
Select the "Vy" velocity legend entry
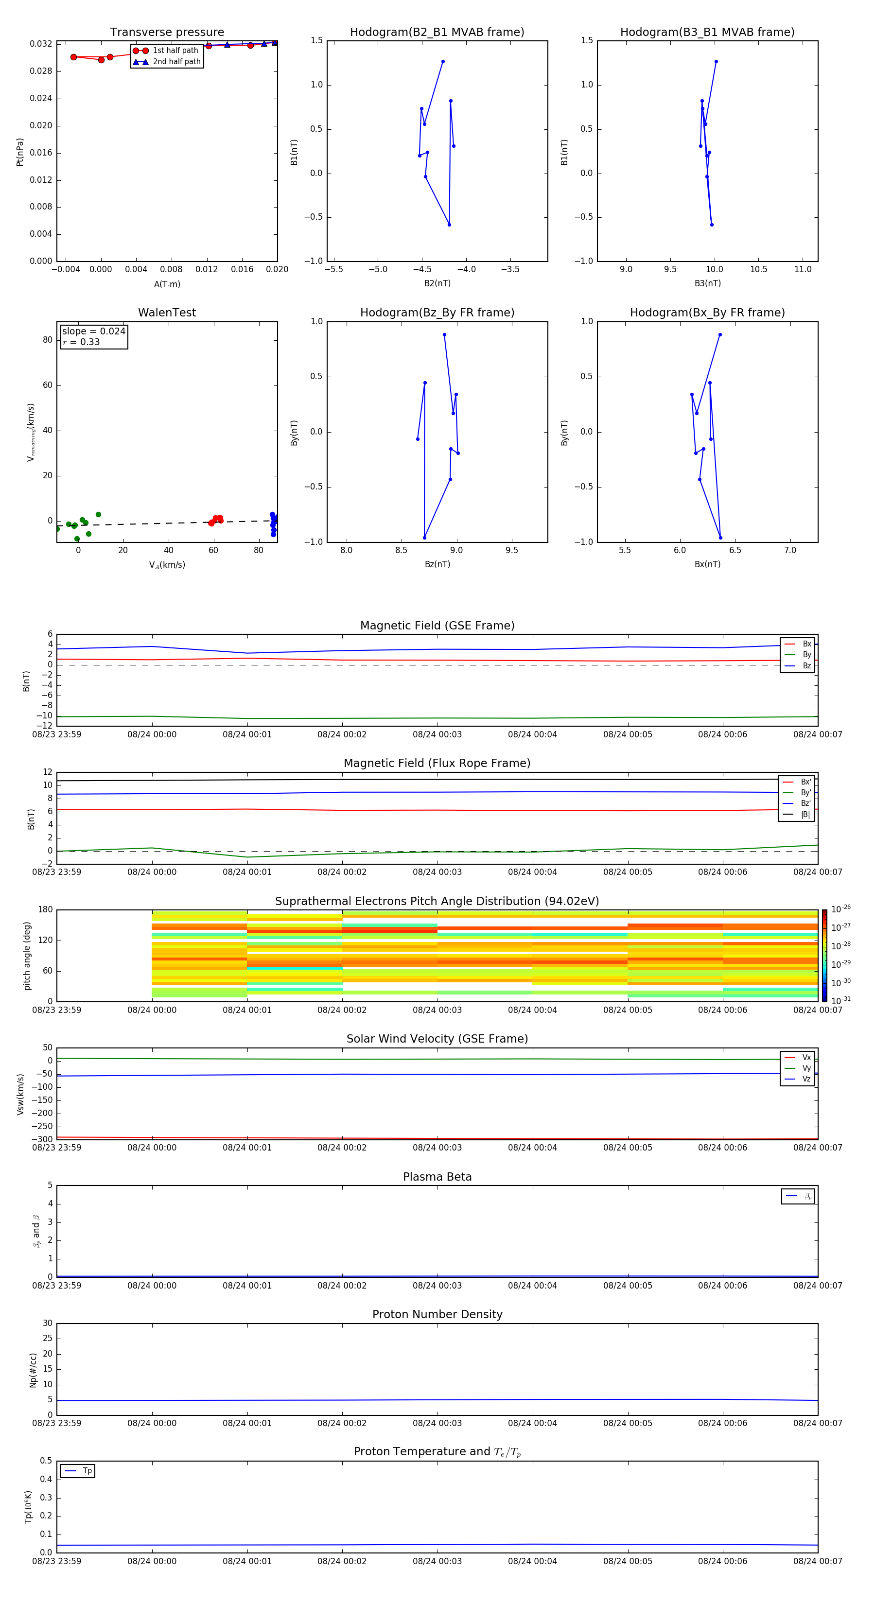pyautogui.click(x=798, y=1068)
